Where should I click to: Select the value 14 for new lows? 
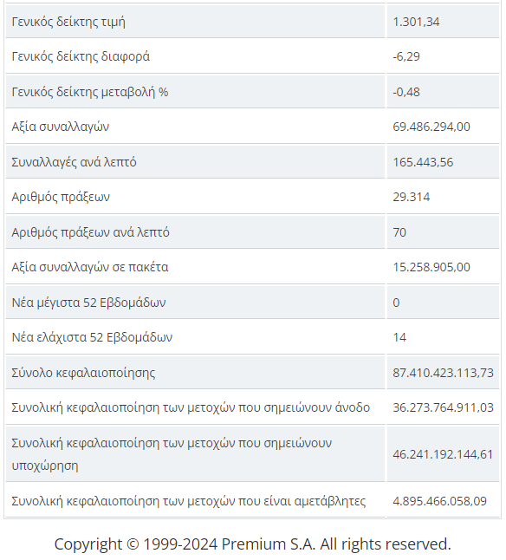[x=399, y=337]
